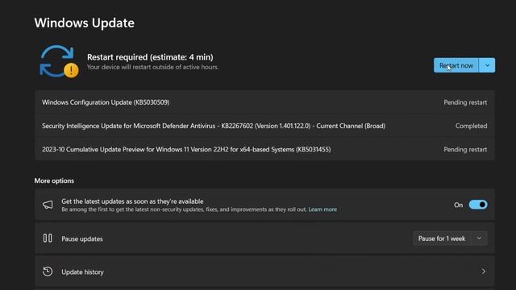Open Update history via right chevron arrow
The width and height of the screenshot is (516, 290).
[x=484, y=271]
